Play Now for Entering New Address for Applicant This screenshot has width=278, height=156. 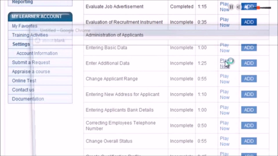(225, 94)
